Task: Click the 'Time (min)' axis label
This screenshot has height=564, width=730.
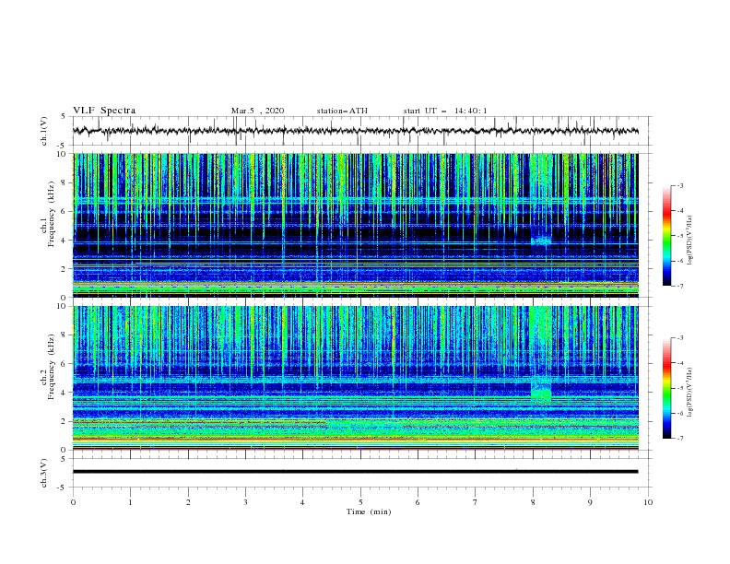Action: pos(369,511)
